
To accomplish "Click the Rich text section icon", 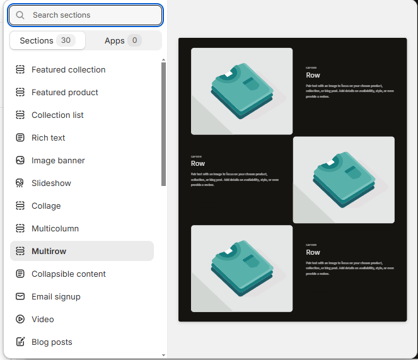I will (x=20, y=137).
